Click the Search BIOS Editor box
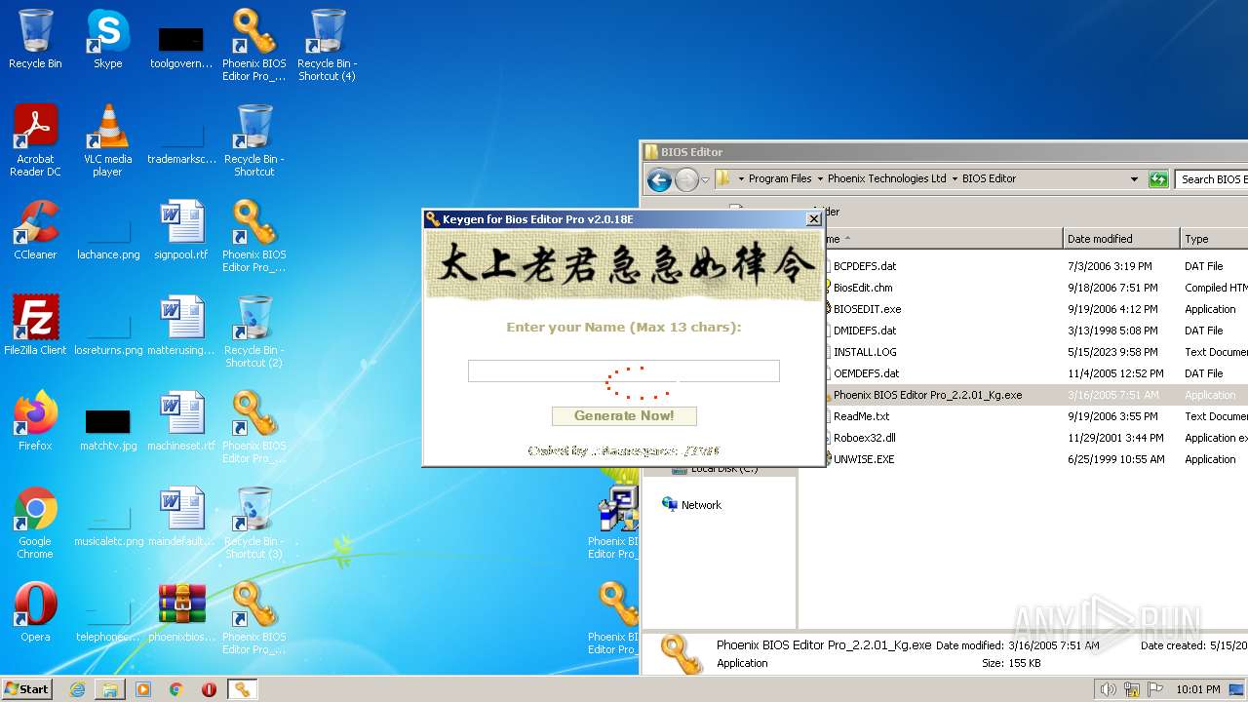Image resolution: width=1248 pixels, height=702 pixels. (1212, 179)
